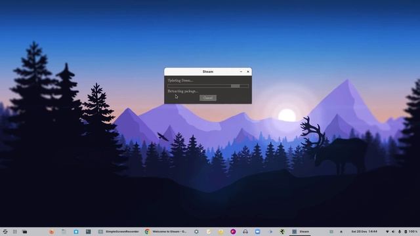Open the dark terminal taskbar icon
This screenshot has height=236, width=420.
click(88, 231)
